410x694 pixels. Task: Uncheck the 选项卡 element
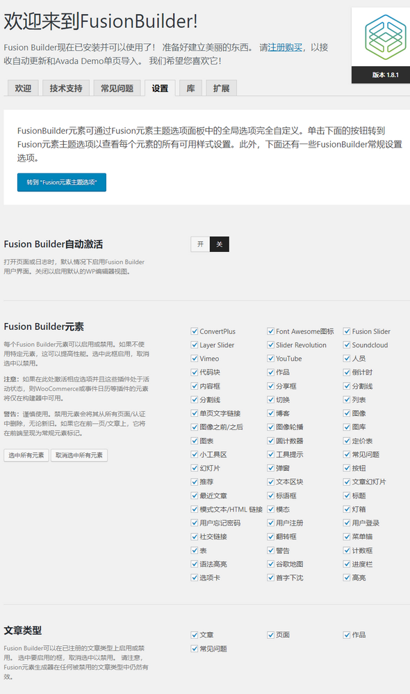pos(195,578)
